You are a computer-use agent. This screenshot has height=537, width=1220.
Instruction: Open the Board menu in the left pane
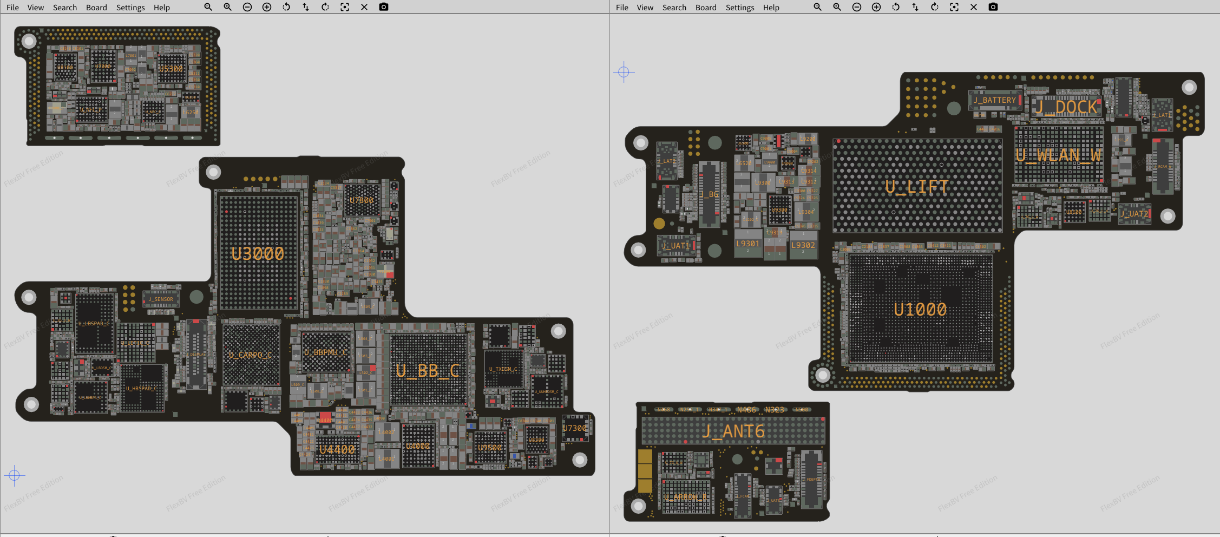pos(96,8)
